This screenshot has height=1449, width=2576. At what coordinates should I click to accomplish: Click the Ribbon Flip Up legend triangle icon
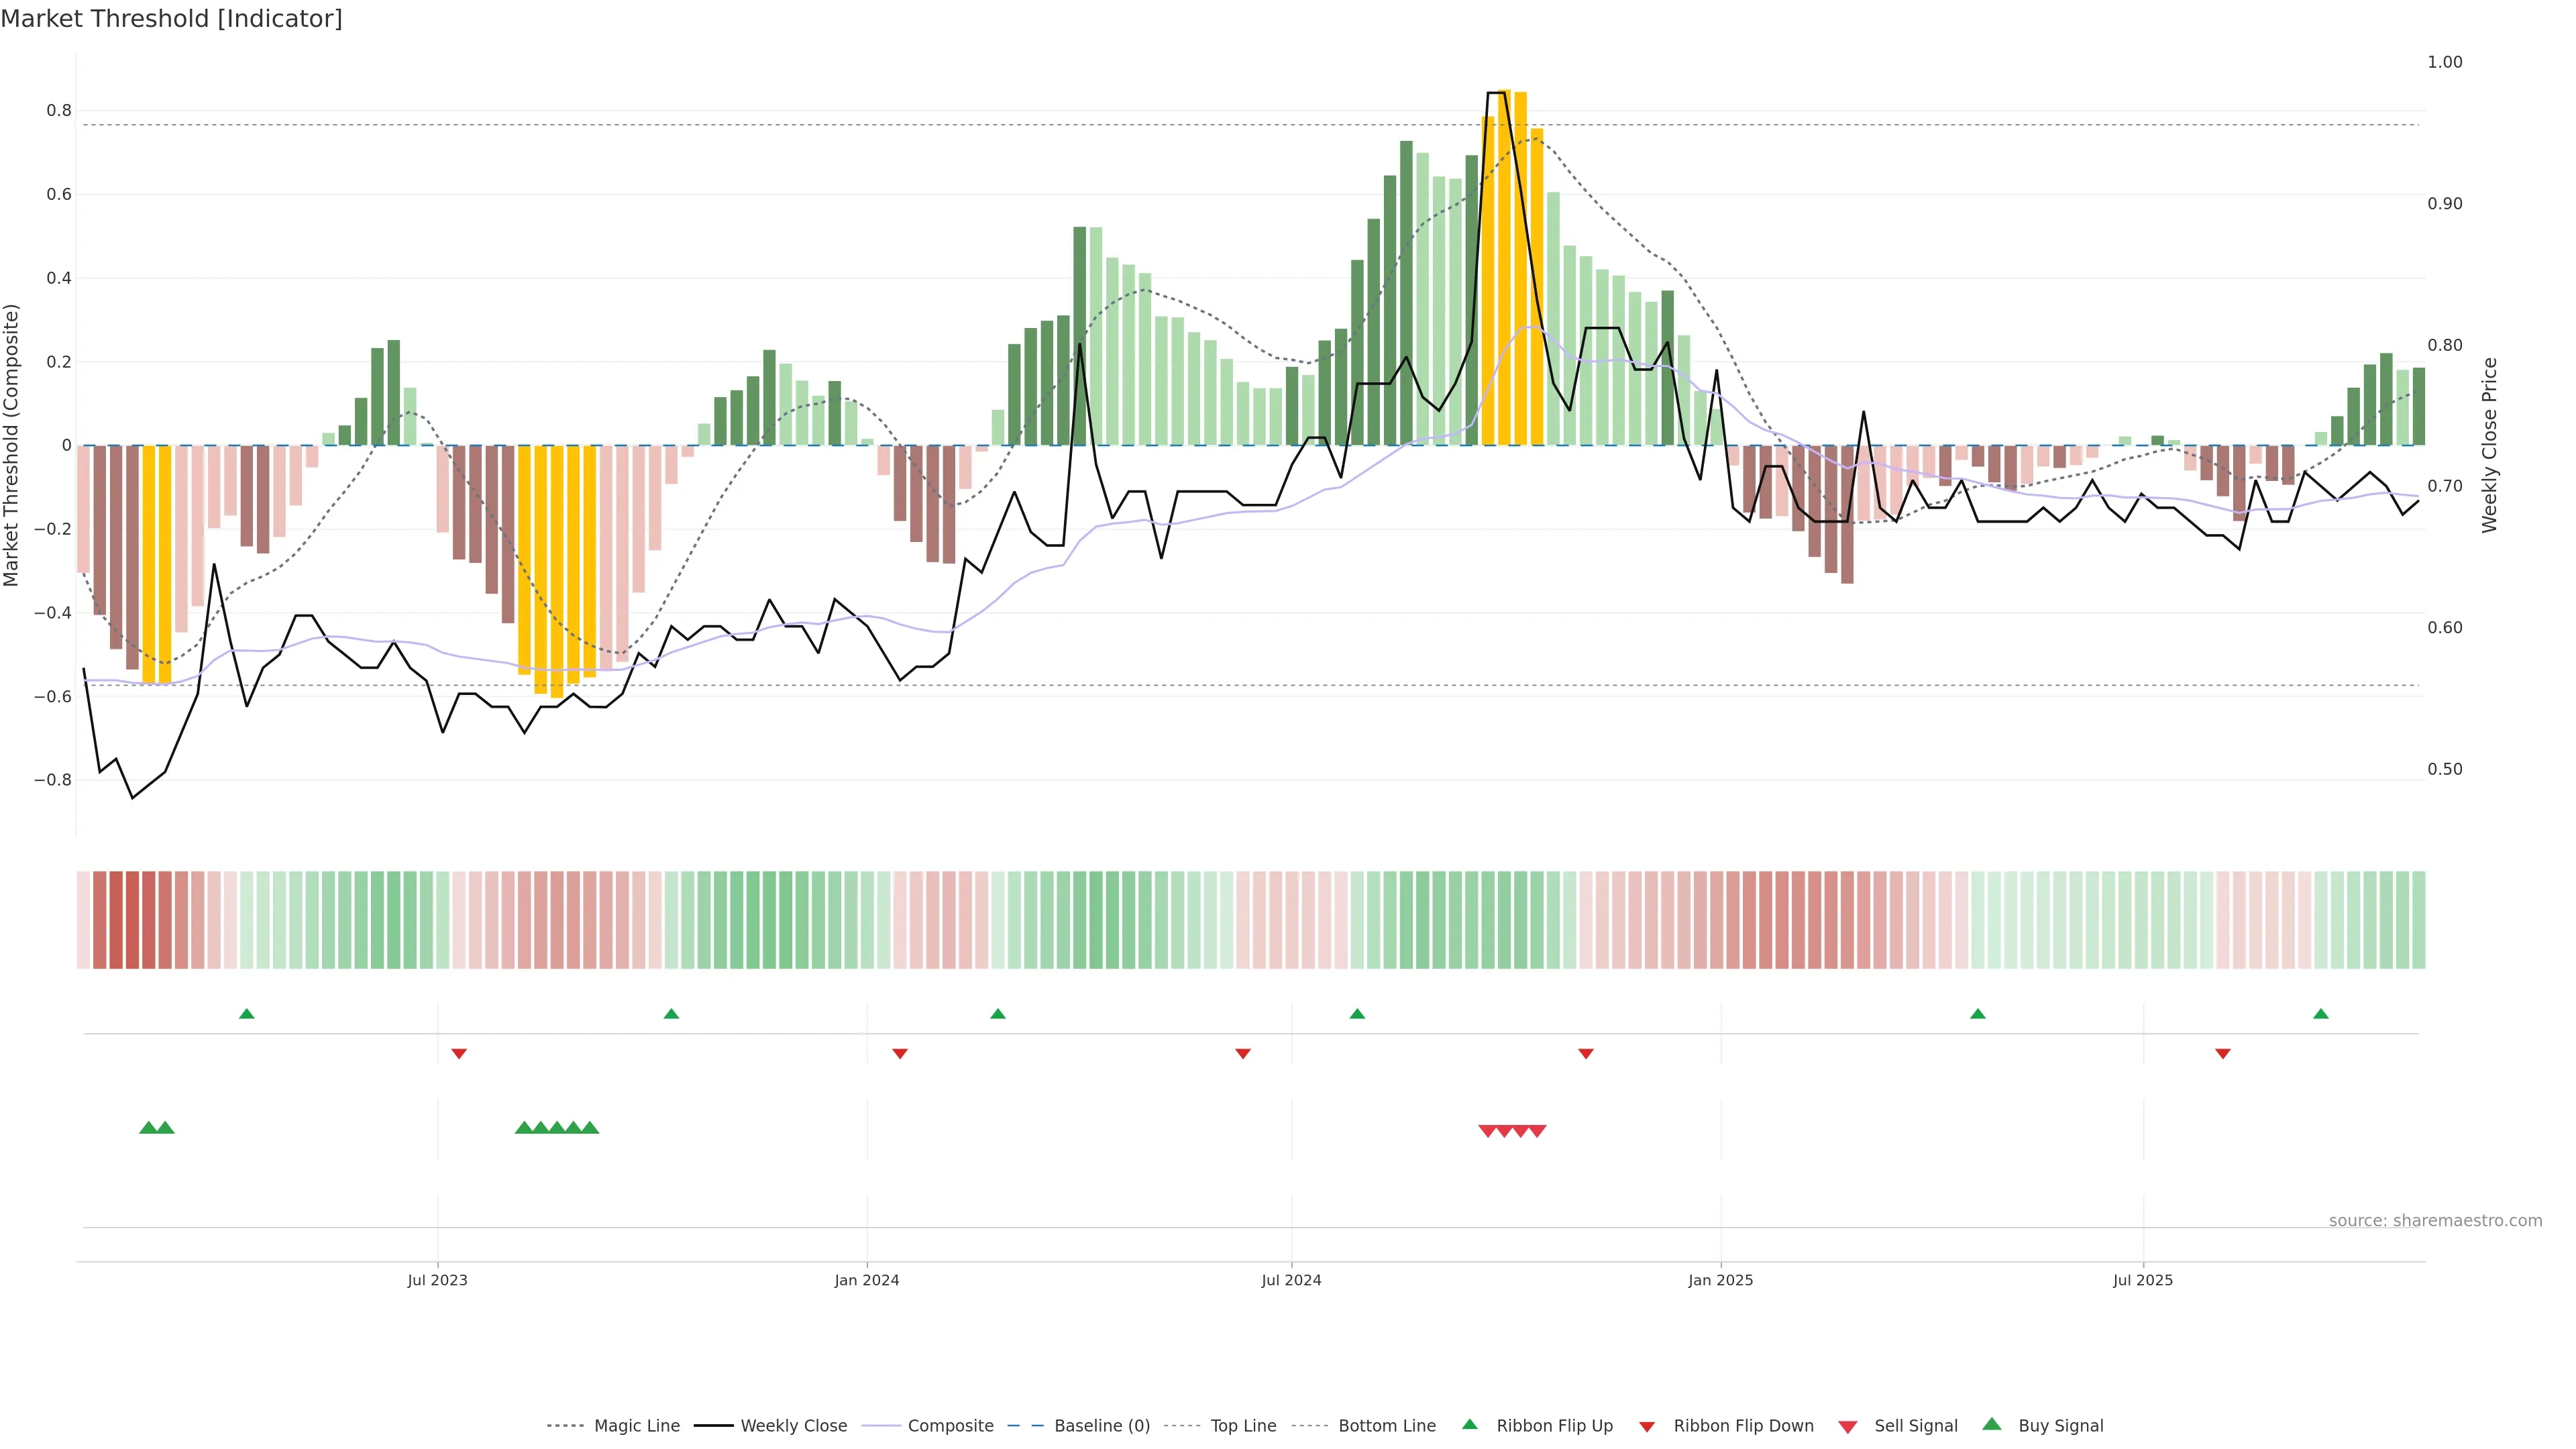[1469, 1424]
